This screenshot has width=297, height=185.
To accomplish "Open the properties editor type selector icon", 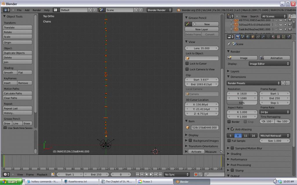I will click(x=230, y=37).
